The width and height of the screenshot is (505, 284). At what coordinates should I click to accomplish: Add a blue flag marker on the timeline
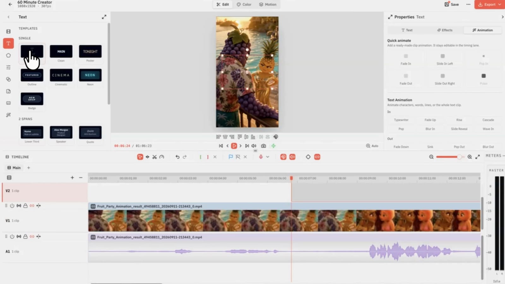pyautogui.click(x=231, y=157)
